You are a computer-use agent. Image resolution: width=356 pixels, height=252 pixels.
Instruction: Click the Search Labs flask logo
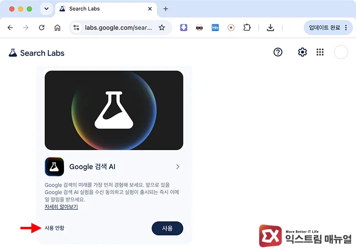(x=13, y=53)
